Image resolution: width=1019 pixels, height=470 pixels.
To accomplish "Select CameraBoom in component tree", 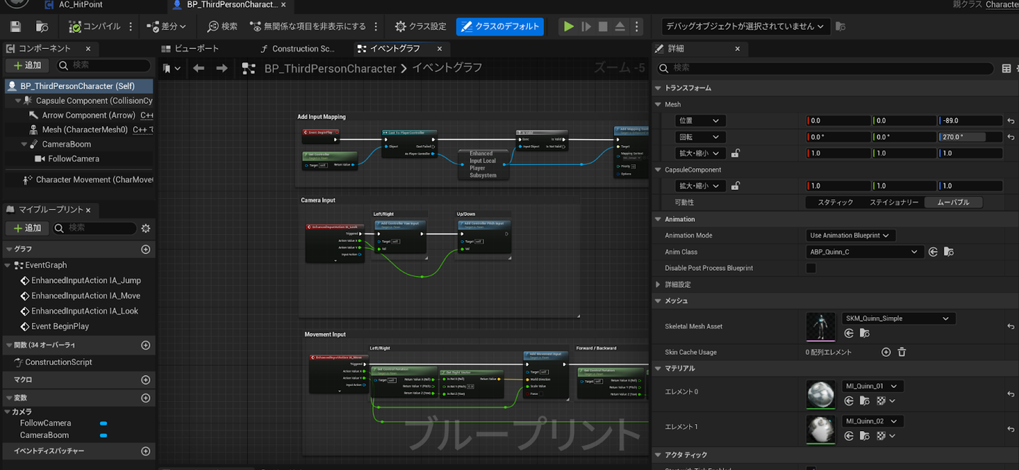I will coord(67,144).
